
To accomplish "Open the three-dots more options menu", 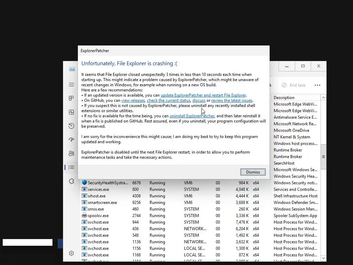I will (317, 85).
